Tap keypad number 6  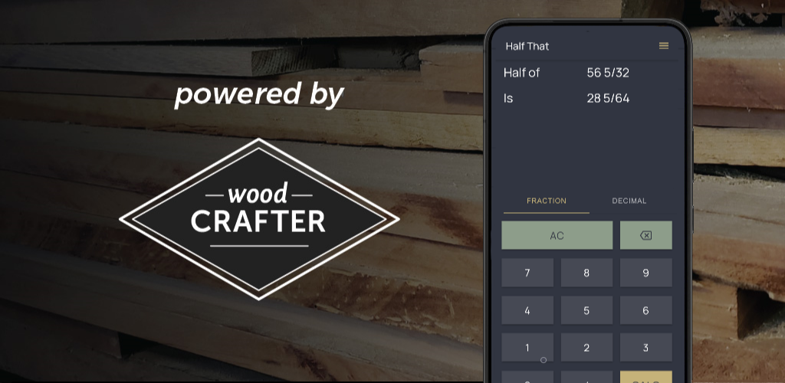[x=645, y=310]
